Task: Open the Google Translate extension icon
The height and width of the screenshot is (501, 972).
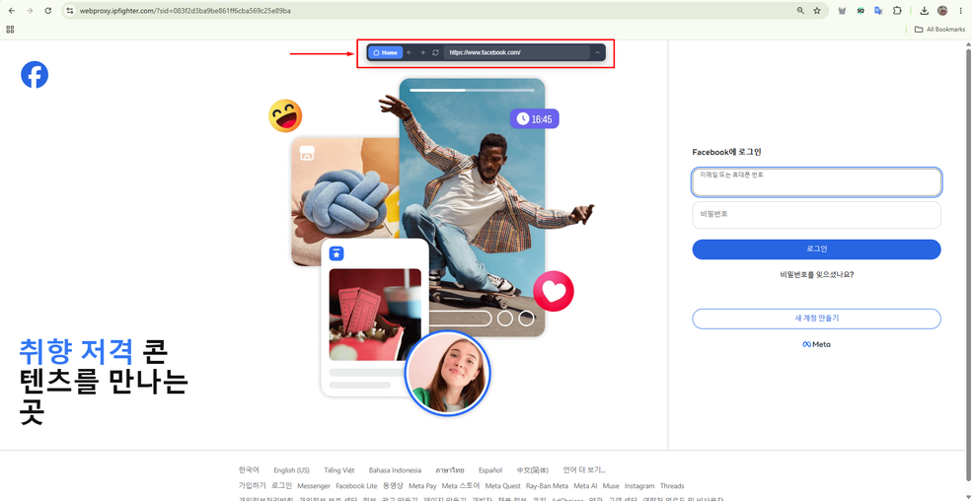Action: click(878, 11)
